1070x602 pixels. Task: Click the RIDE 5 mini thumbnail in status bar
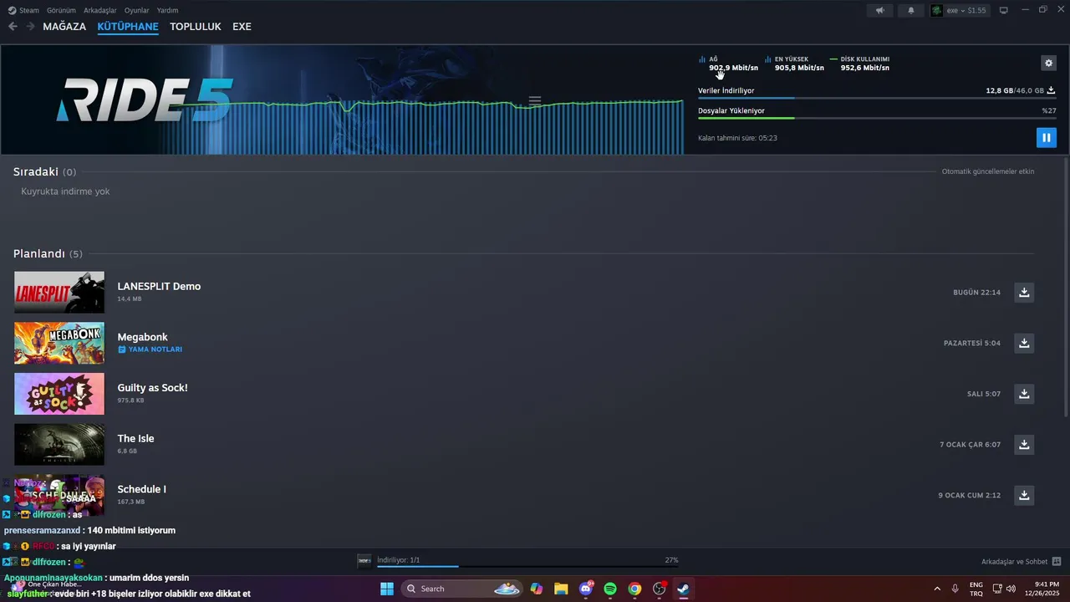tap(364, 560)
